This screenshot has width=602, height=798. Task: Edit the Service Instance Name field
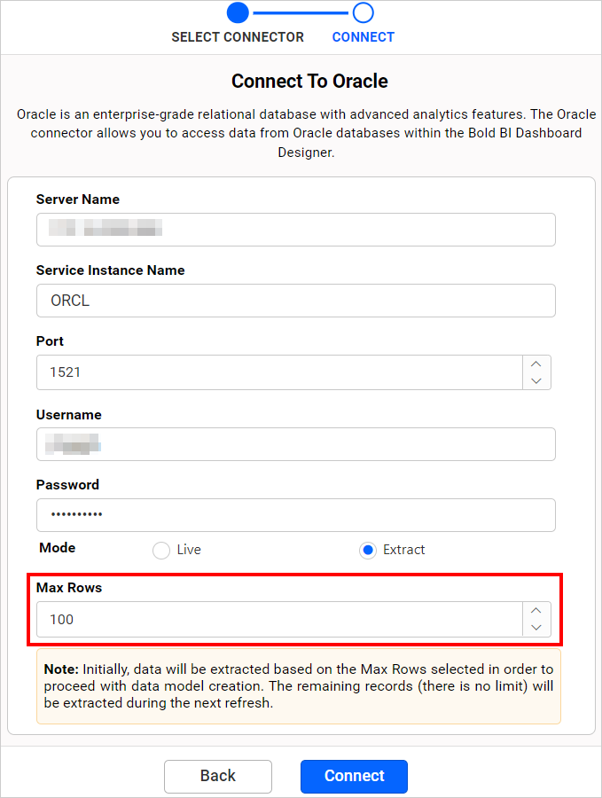[295, 301]
